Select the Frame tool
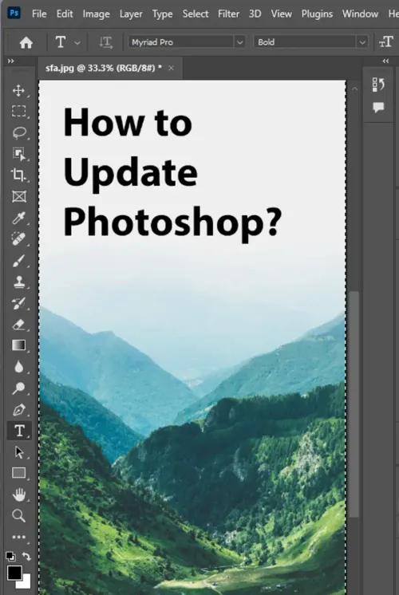The height and width of the screenshot is (595, 399). point(18,196)
